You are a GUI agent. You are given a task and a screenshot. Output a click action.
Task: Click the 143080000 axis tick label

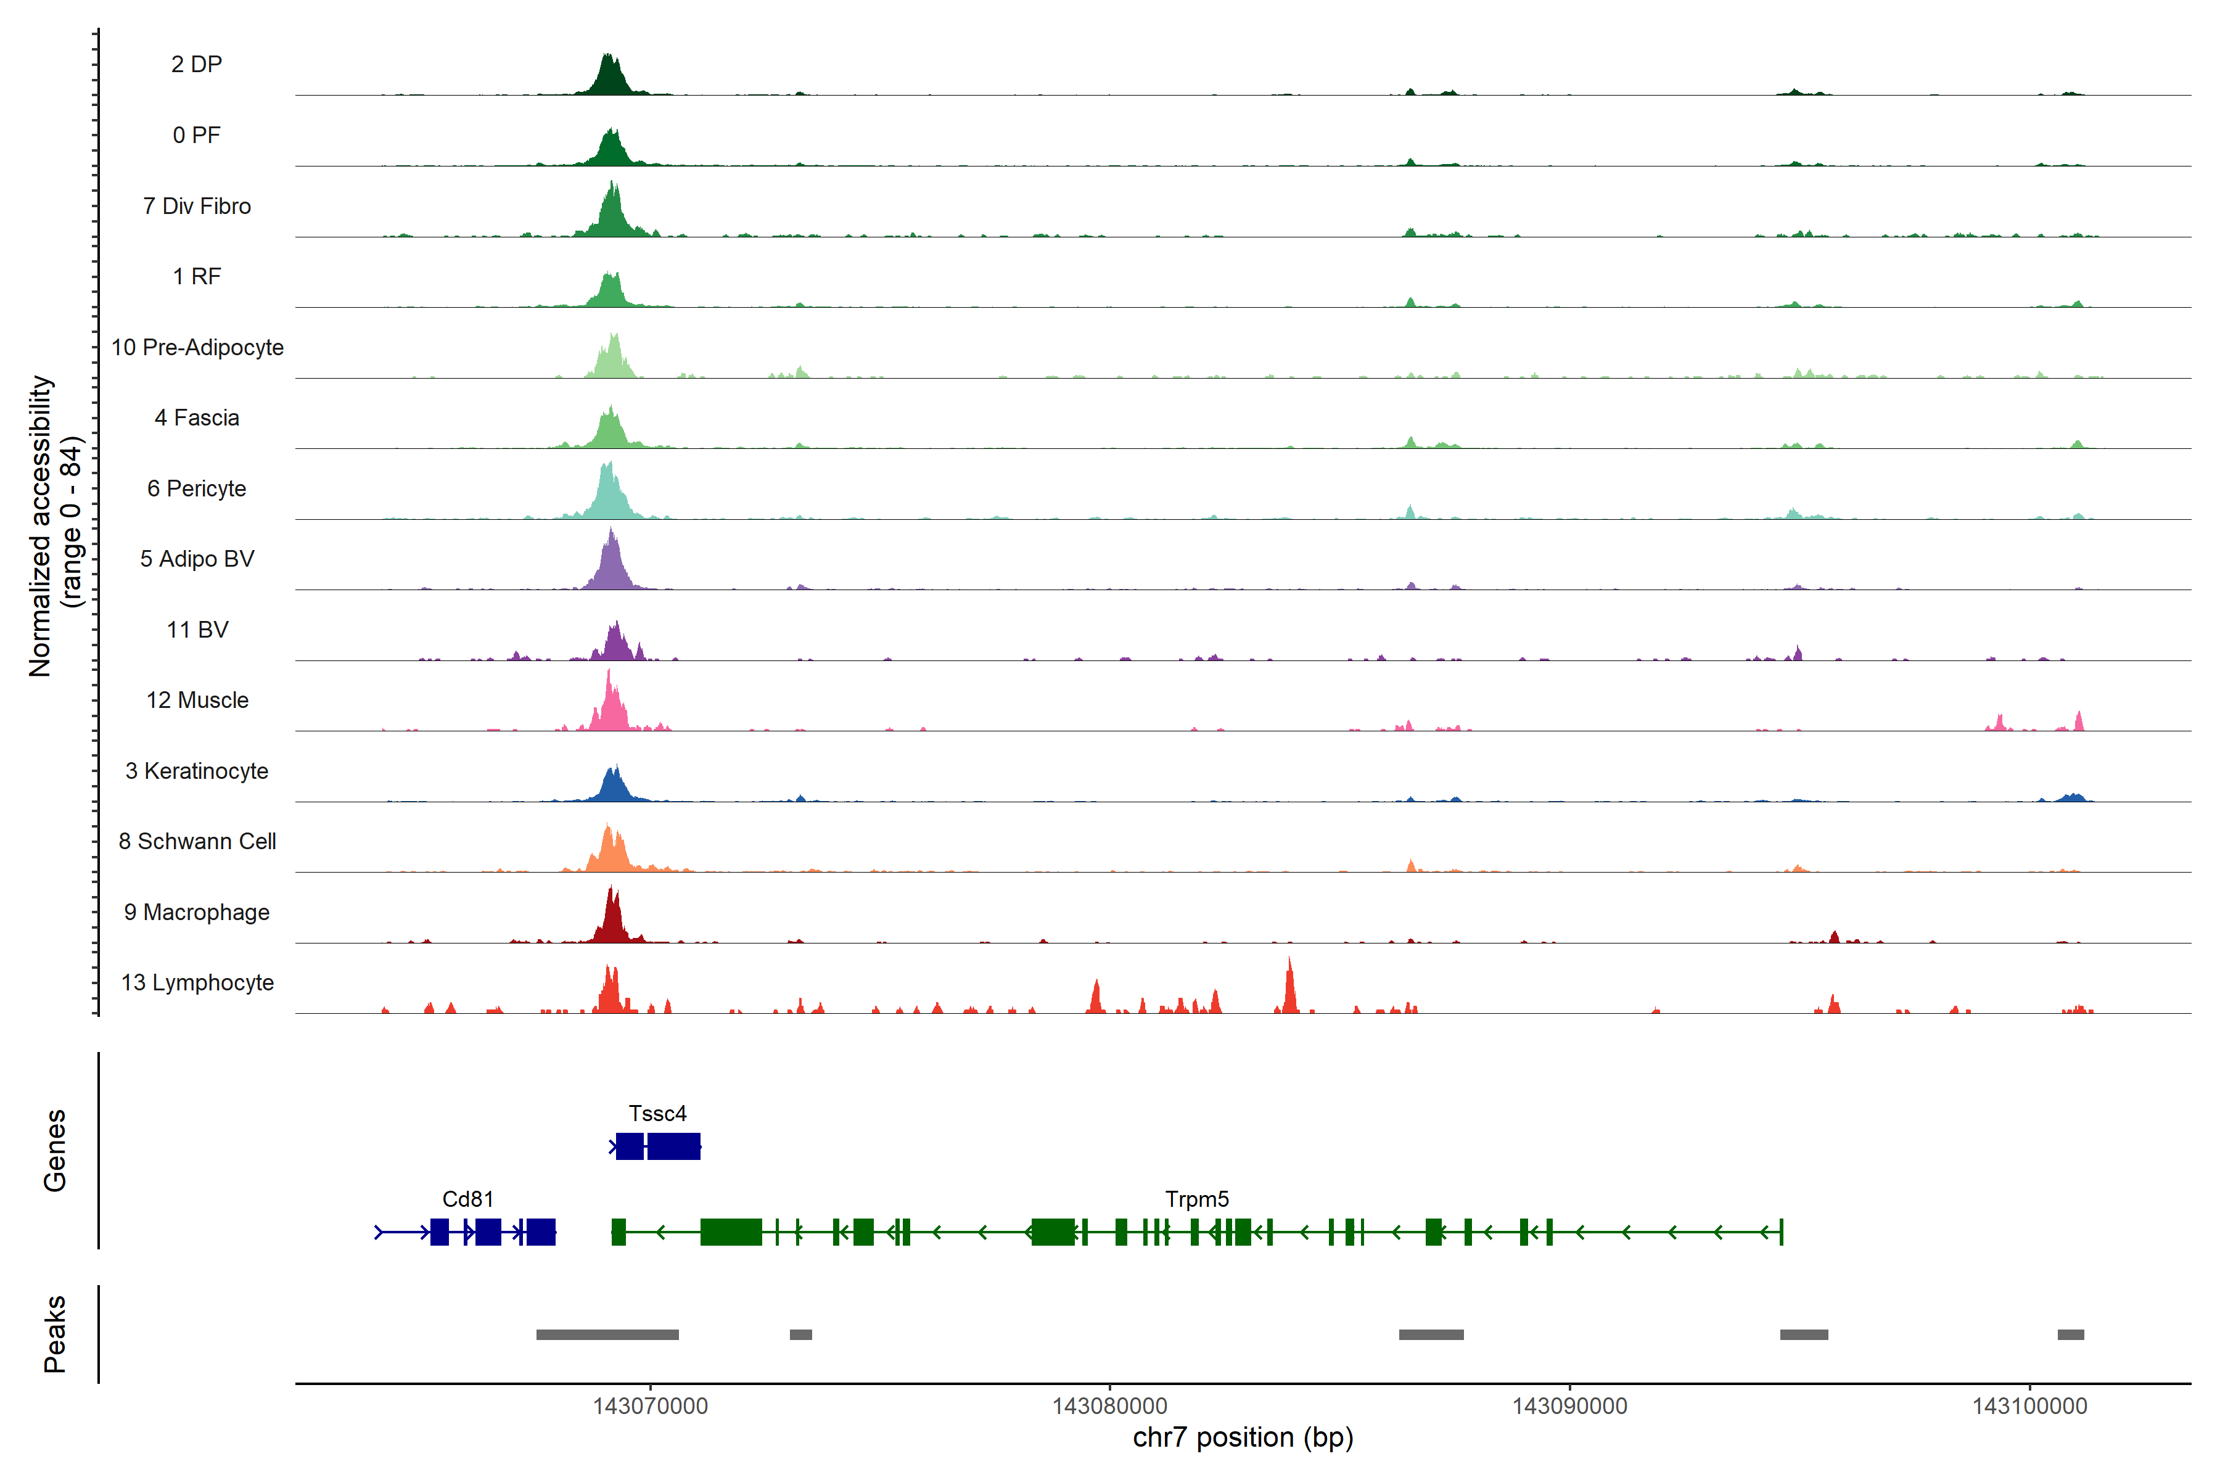(1109, 1407)
